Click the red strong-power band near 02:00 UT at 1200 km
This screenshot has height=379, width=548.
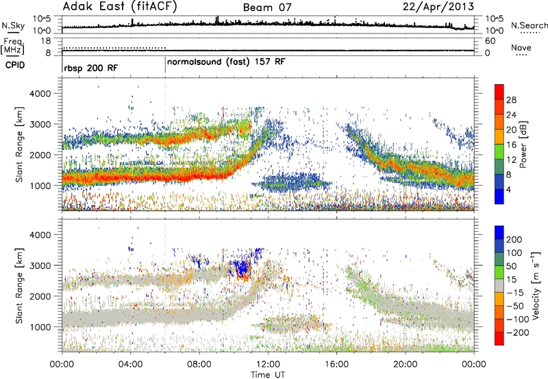(97, 179)
